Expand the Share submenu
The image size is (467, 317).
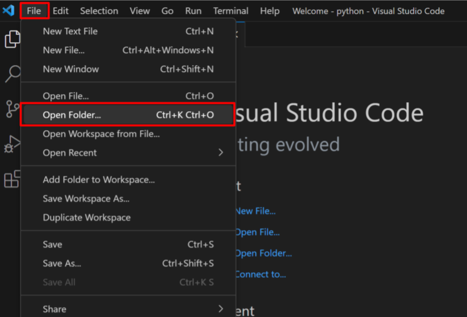pyautogui.click(x=128, y=309)
